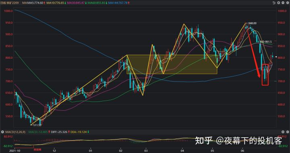
Task: Open MACD panel settings gear icon
Action: (287, 132)
